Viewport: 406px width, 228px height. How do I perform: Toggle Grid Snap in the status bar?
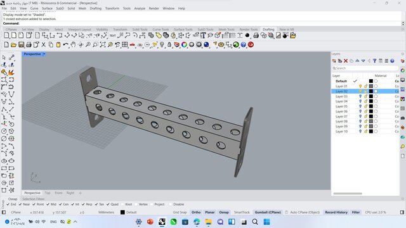(x=180, y=212)
